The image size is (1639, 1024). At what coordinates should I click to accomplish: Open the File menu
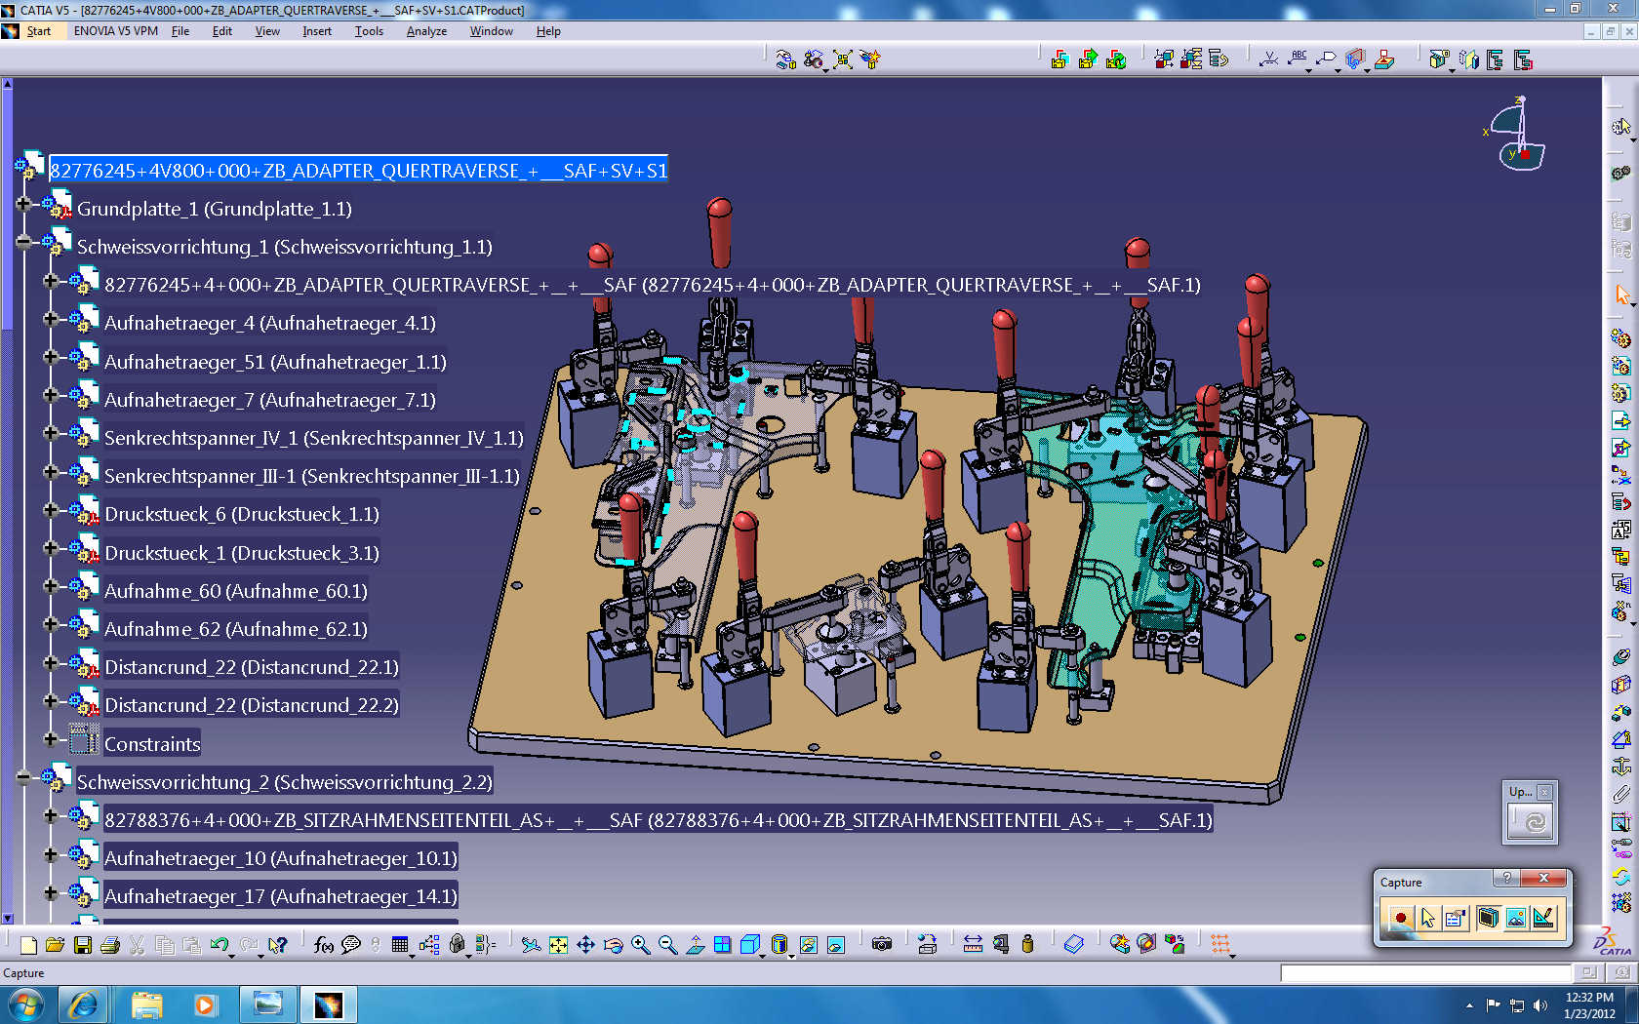tap(180, 31)
